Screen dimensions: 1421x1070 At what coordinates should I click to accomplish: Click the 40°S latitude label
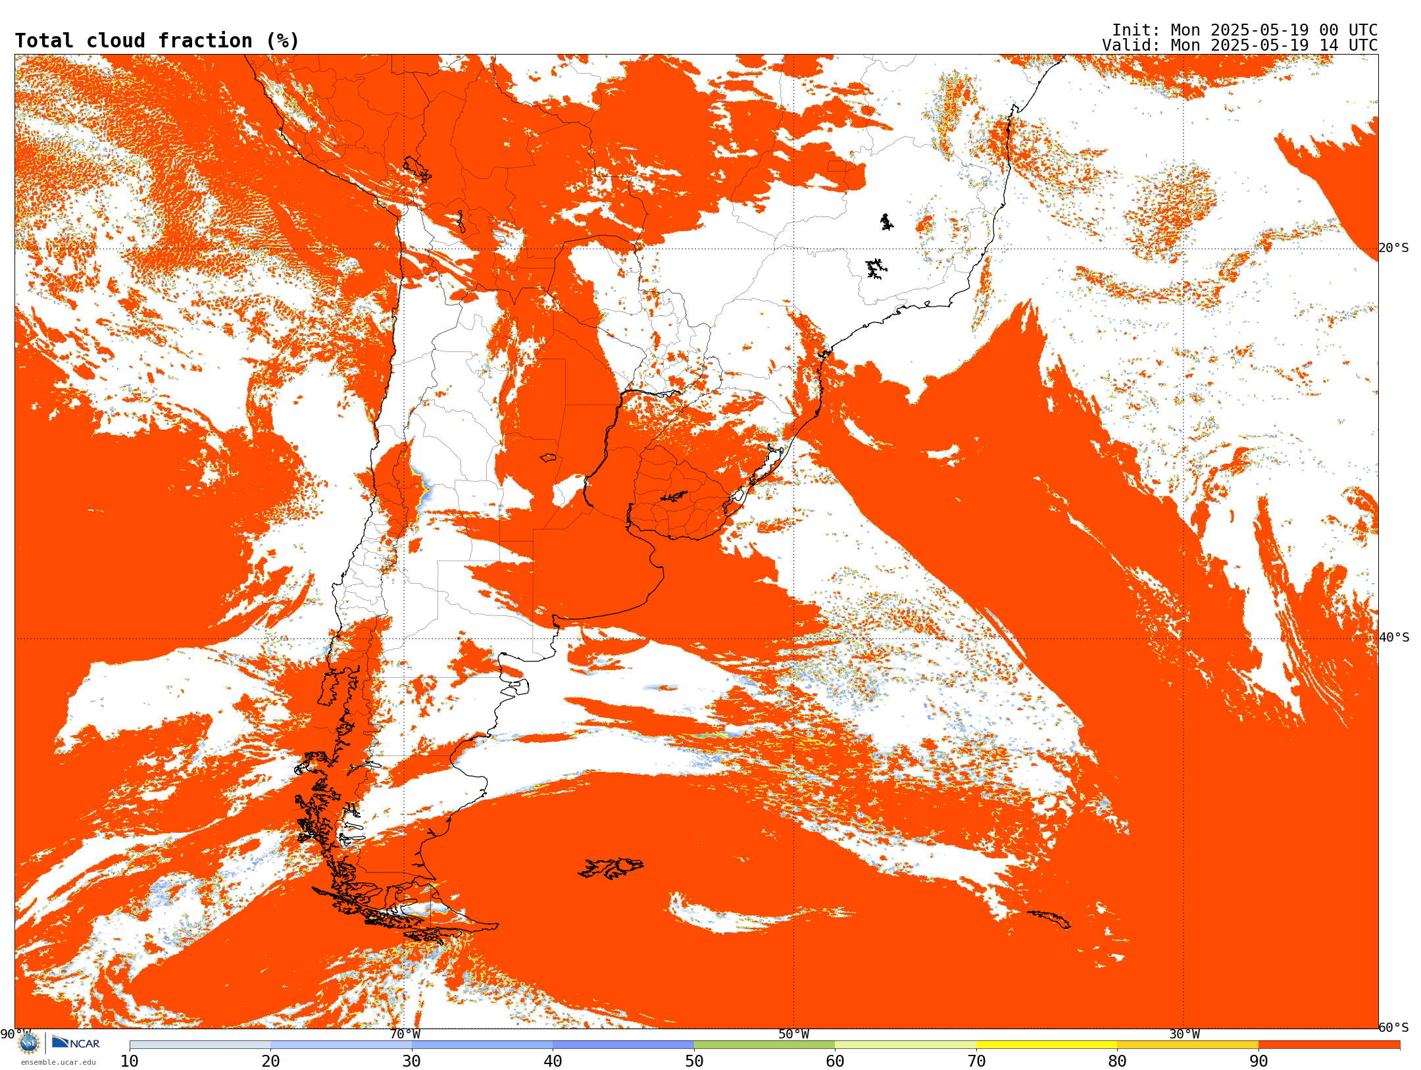(x=1394, y=638)
